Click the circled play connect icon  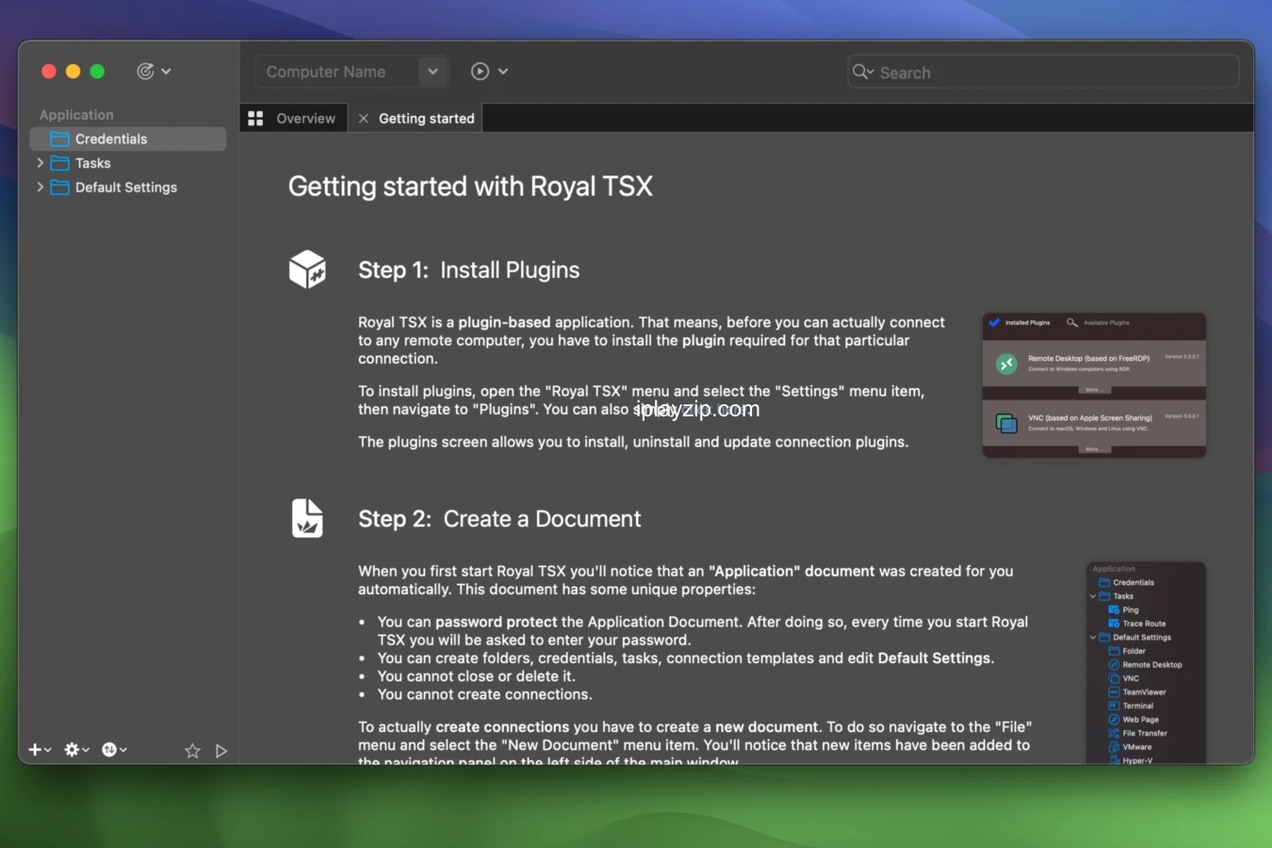pyautogui.click(x=481, y=72)
